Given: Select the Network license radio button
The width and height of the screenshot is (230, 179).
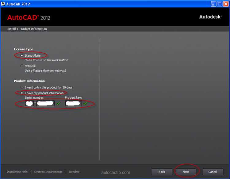Looking at the screenshot, I should click(22, 66).
